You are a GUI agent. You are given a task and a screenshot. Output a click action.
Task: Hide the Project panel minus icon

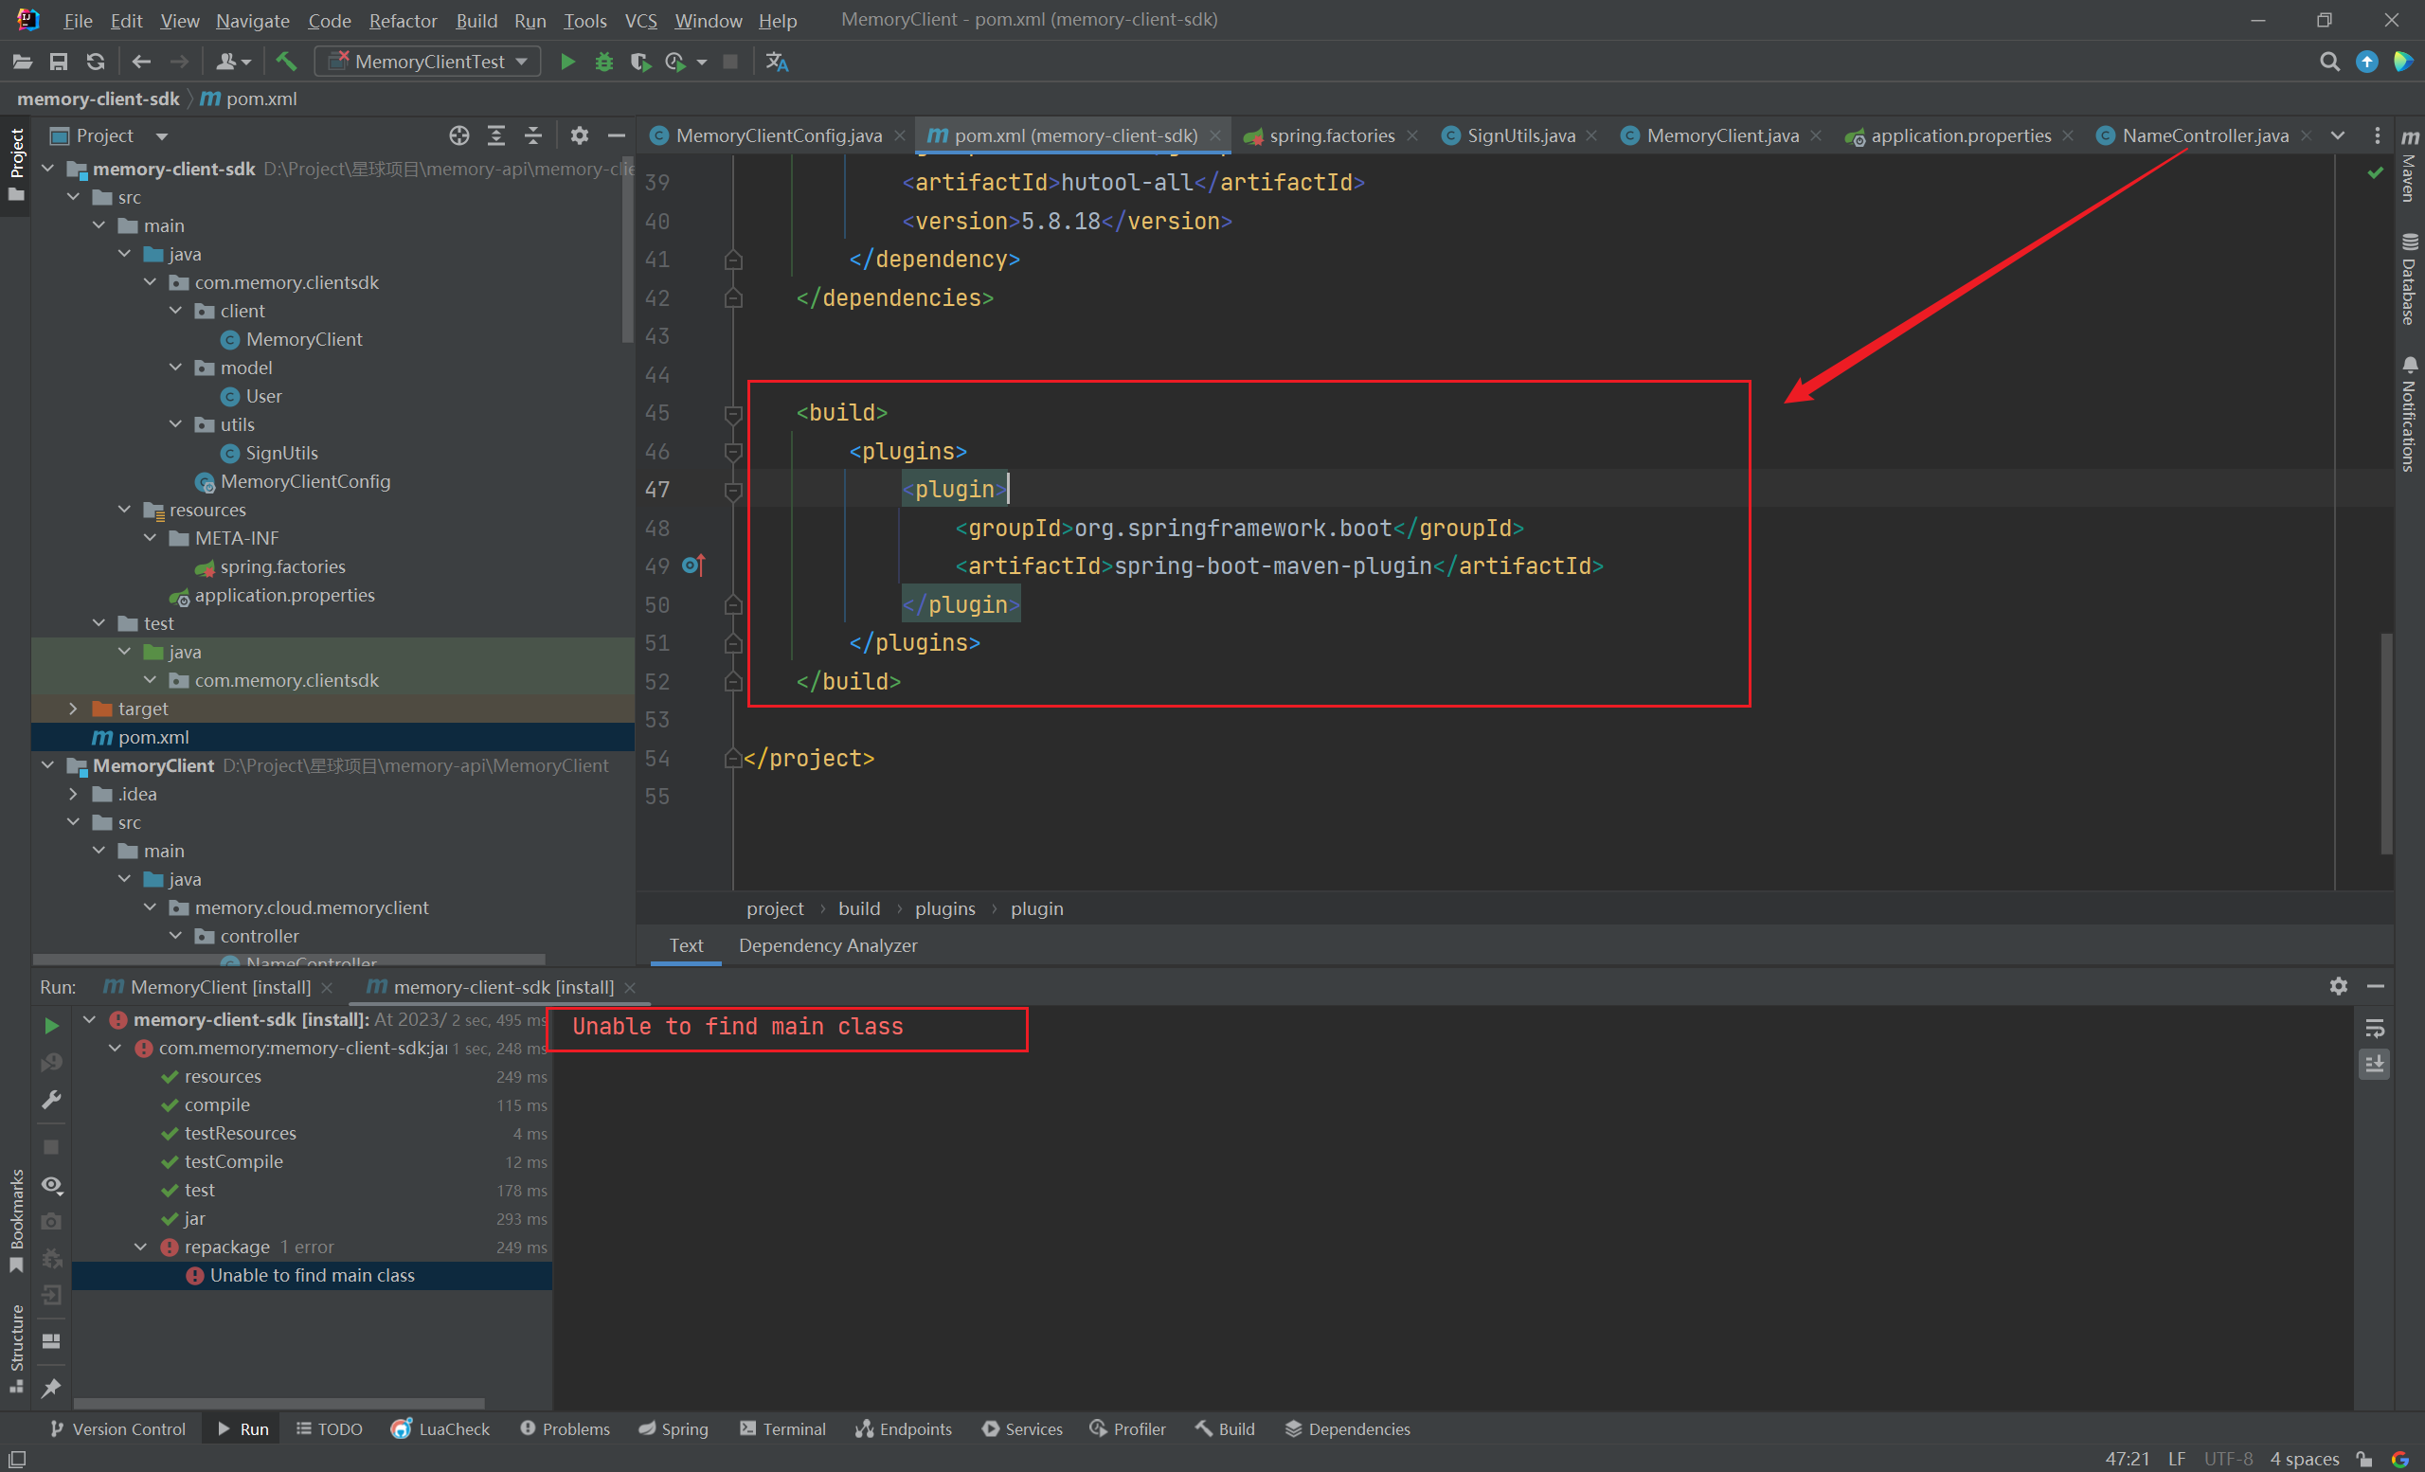(617, 135)
